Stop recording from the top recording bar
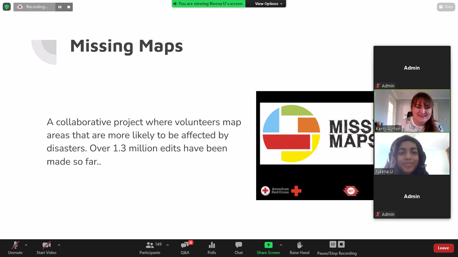This screenshot has width=458, height=257. point(68,7)
